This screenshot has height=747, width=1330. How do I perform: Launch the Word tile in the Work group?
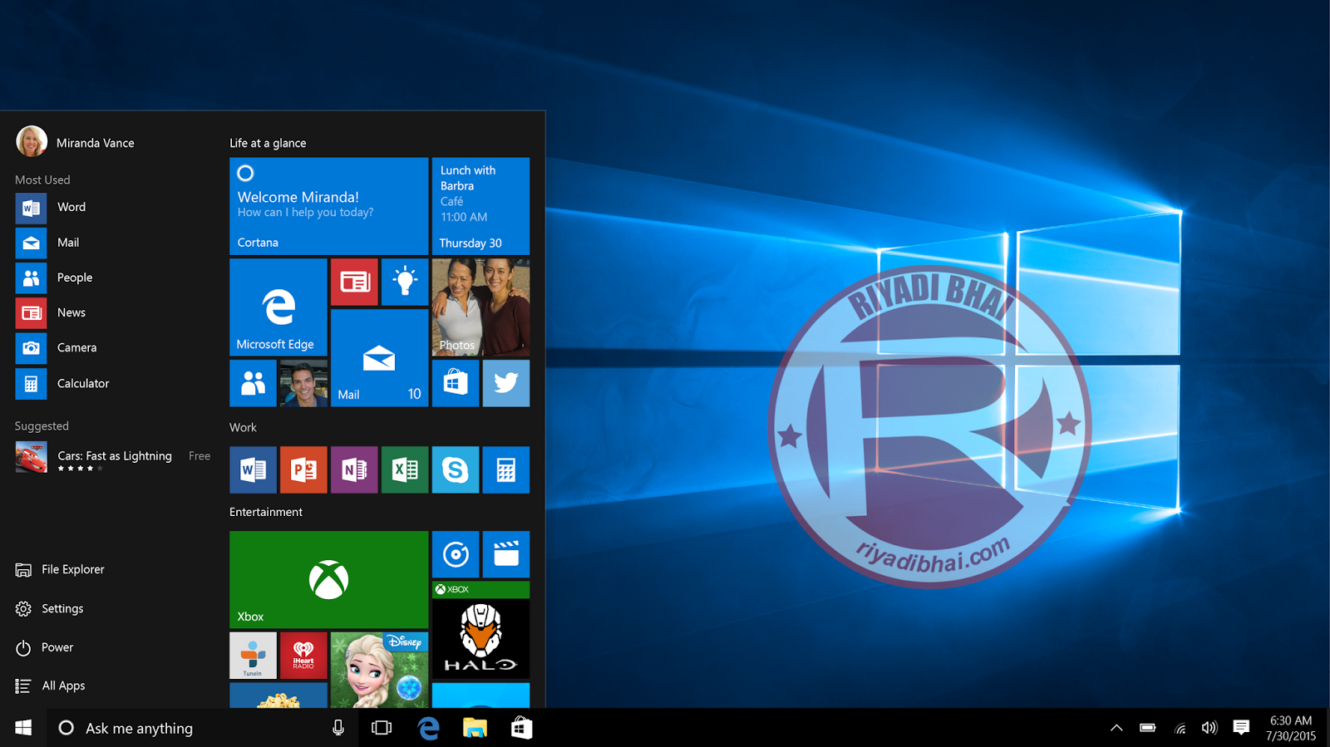(253, 469)
